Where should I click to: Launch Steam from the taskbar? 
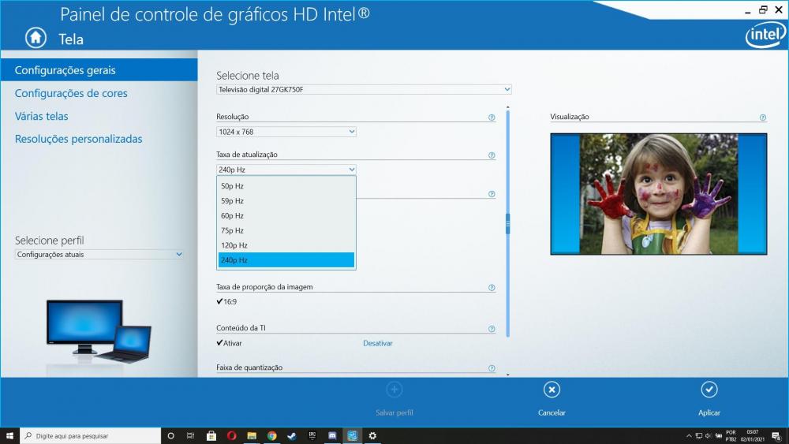(x=291, y=435)
